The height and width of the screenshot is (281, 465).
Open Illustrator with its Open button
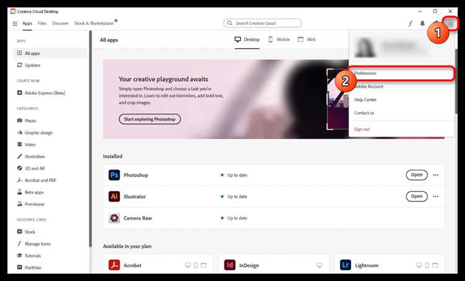pyautogui.click(x=417, y=196)
